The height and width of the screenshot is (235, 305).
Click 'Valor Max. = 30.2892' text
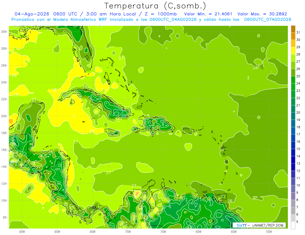point(262,14)
